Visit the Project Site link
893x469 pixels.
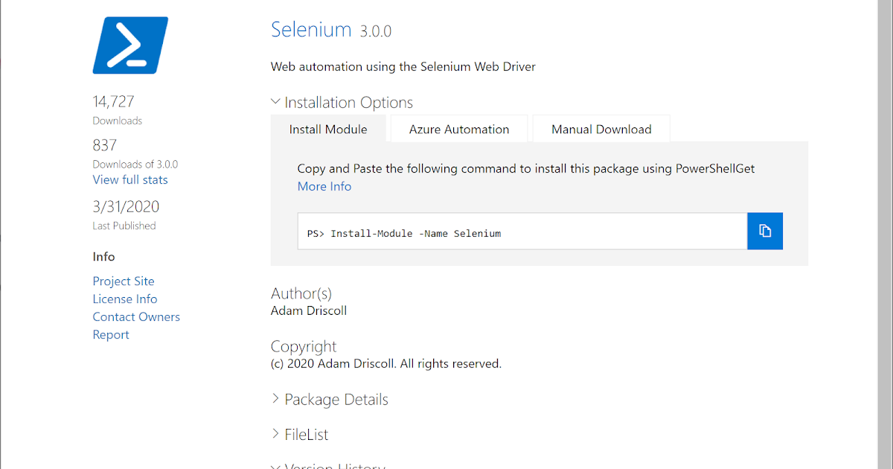(124, 281)
